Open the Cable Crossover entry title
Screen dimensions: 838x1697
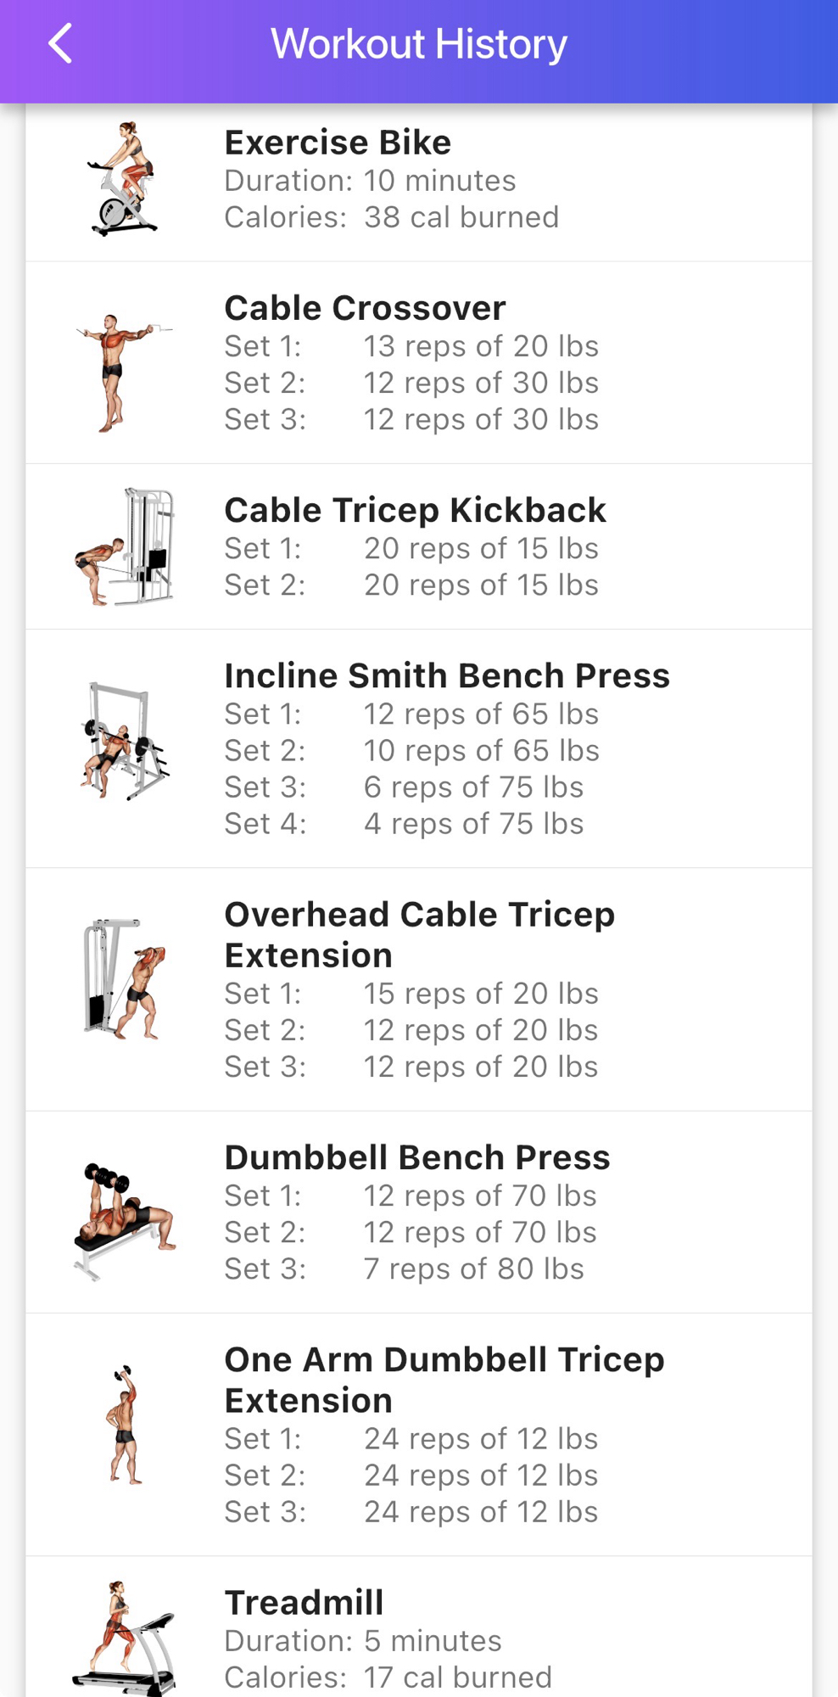click(365, 308)
